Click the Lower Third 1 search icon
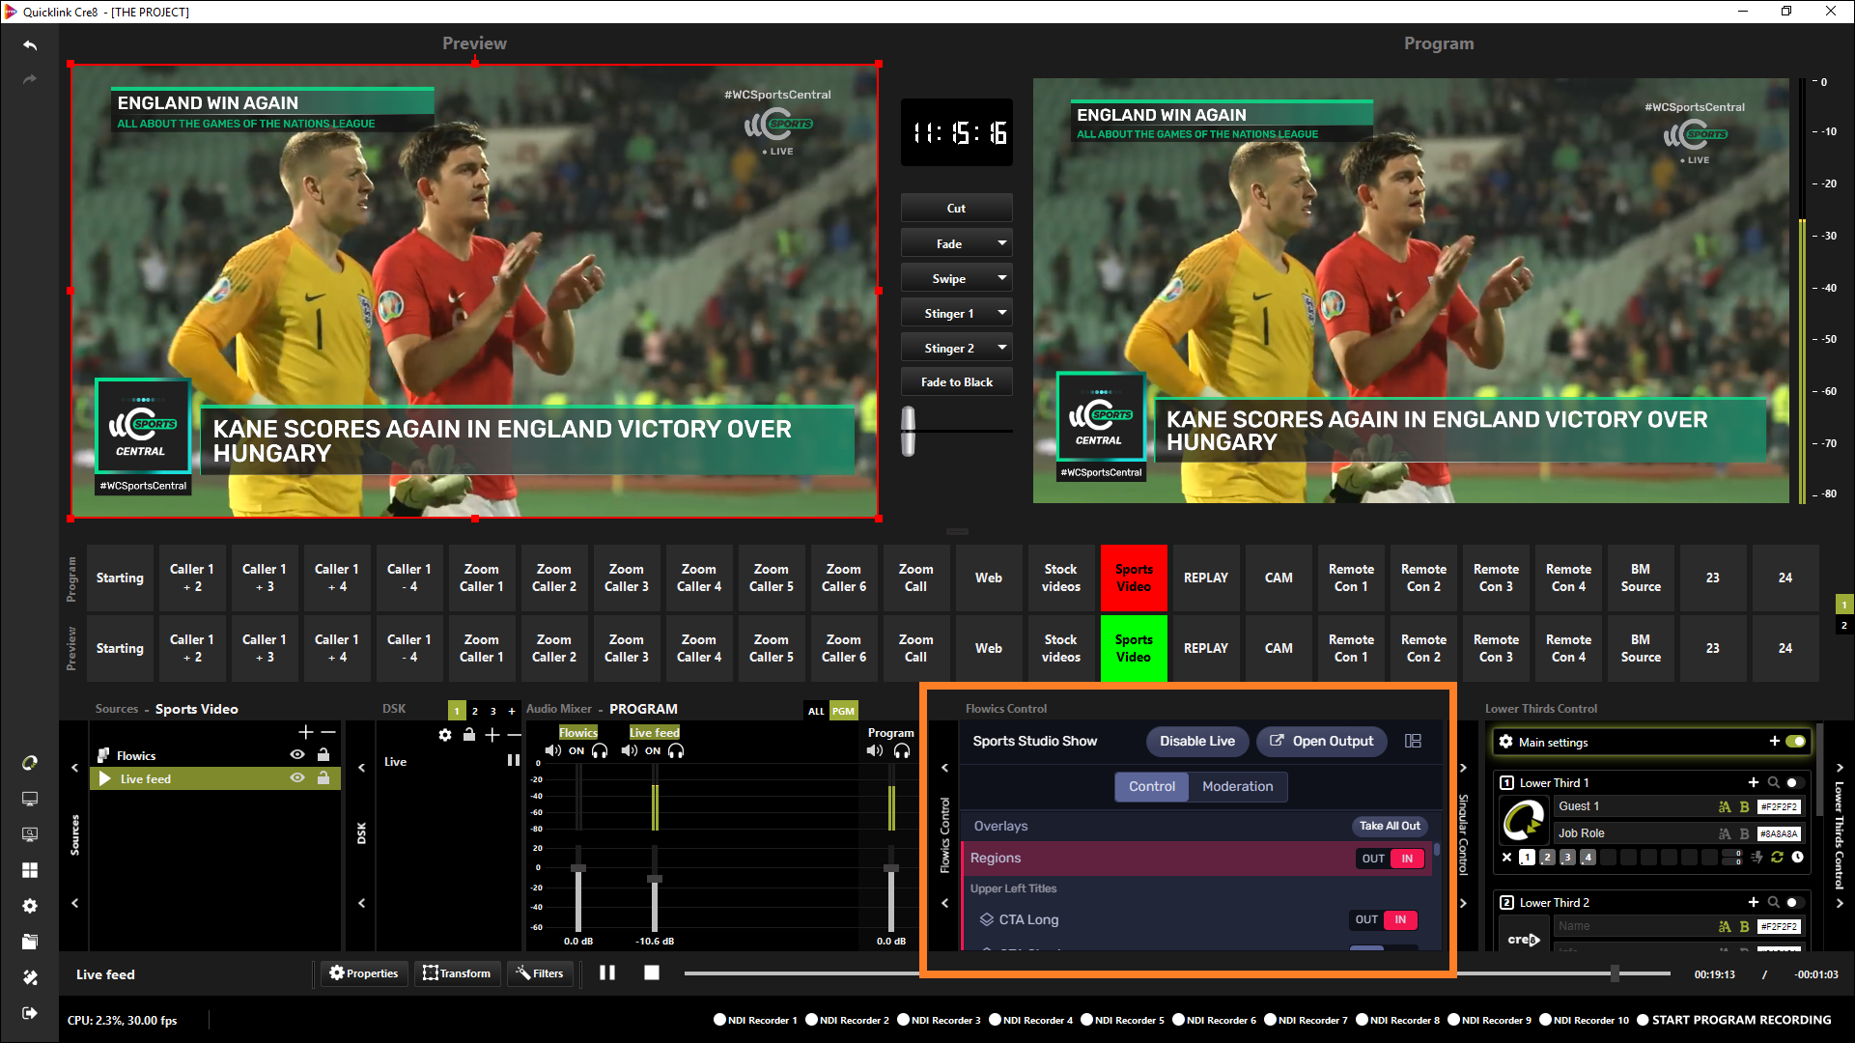Screen dimensions: 1855x1043 [1773, 782]
